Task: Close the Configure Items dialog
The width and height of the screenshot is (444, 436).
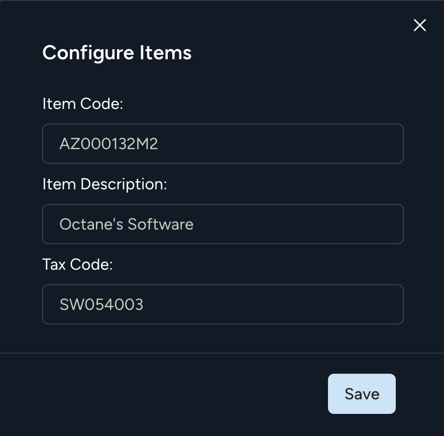Action: click(x=420, y=25)
